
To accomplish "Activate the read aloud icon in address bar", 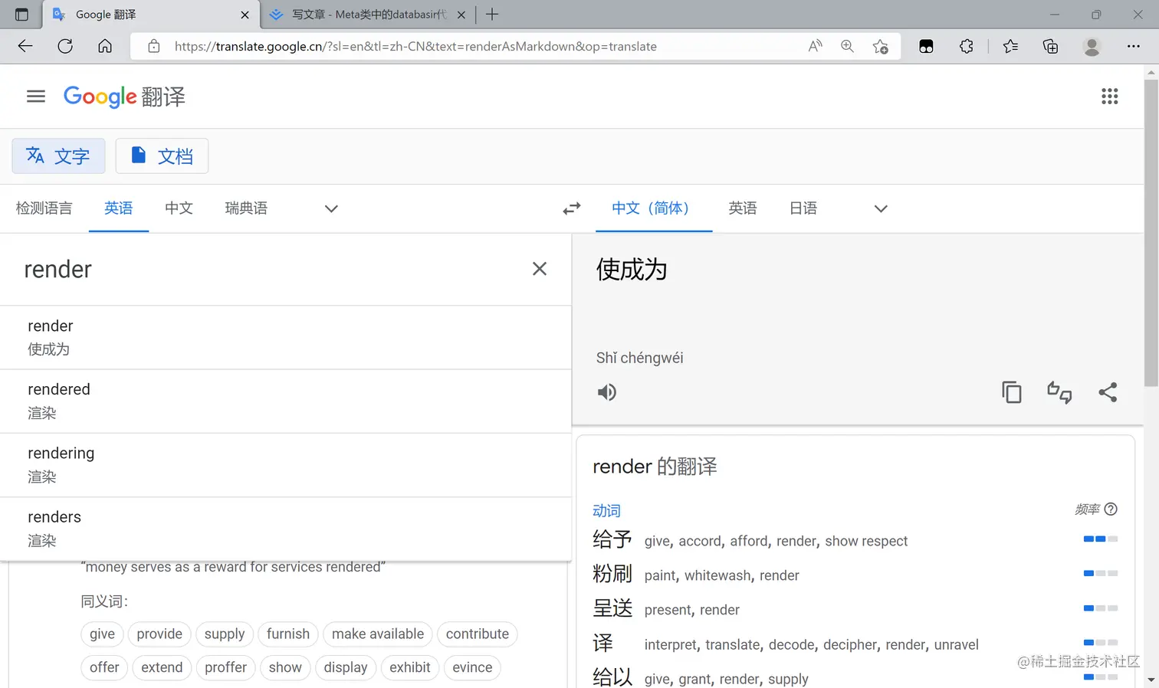I will tap(815, 46).
